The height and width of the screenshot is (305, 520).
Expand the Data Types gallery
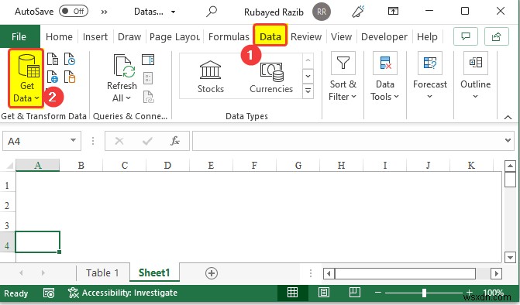308,91
